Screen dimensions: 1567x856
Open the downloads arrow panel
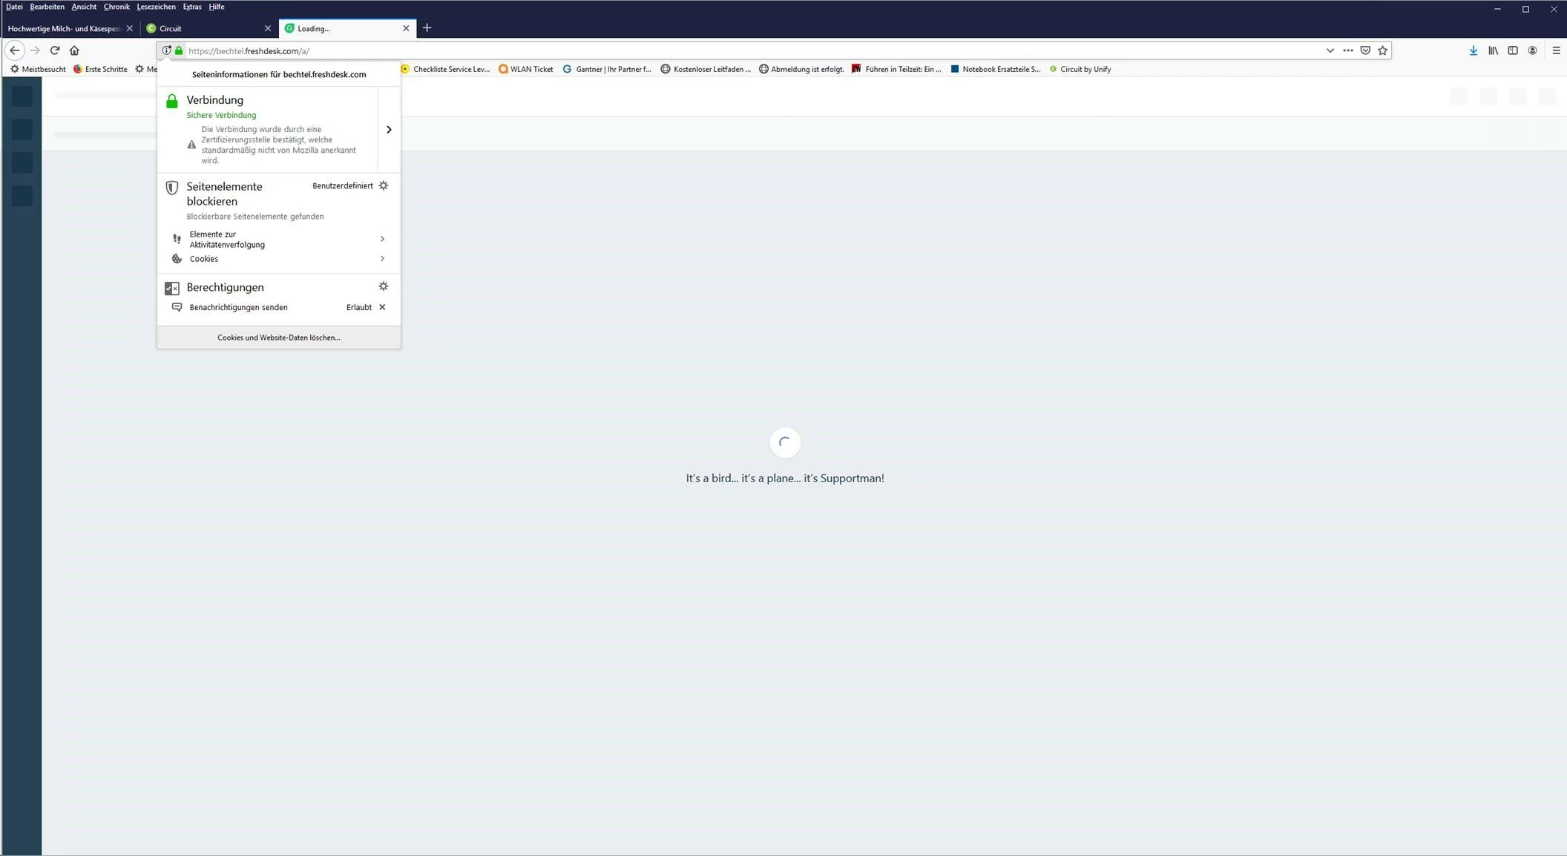pyautogui.click(x=1474, y=50)
